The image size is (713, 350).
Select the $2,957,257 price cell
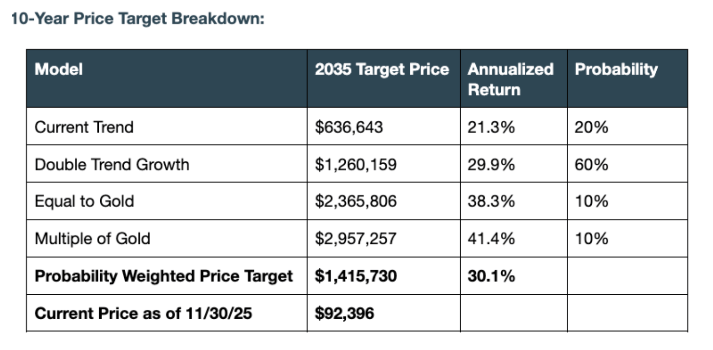[356, 239]
